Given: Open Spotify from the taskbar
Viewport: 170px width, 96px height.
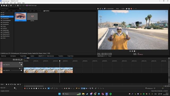Looking at the screenshot, I should pos(110,94).
